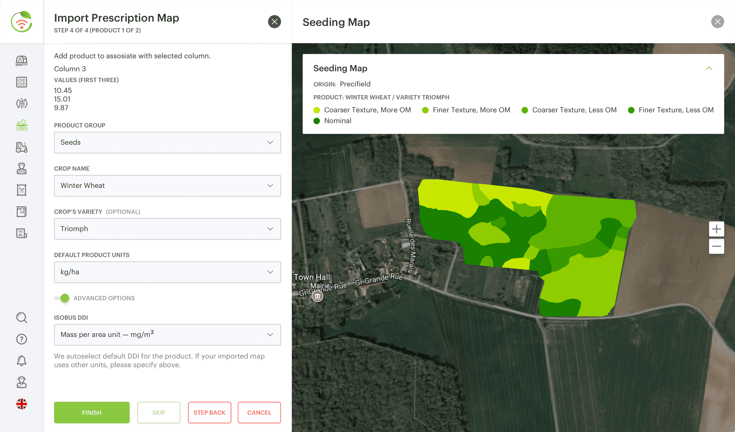Image resolution: width=735 pixels, height=432 pixels.
Task: Click the crop wheat sidebar icon
Action: (22, 104)
